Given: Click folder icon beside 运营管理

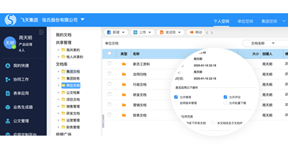Looking at the screenshot, I should pyautogui.click(x=63, y=120).
